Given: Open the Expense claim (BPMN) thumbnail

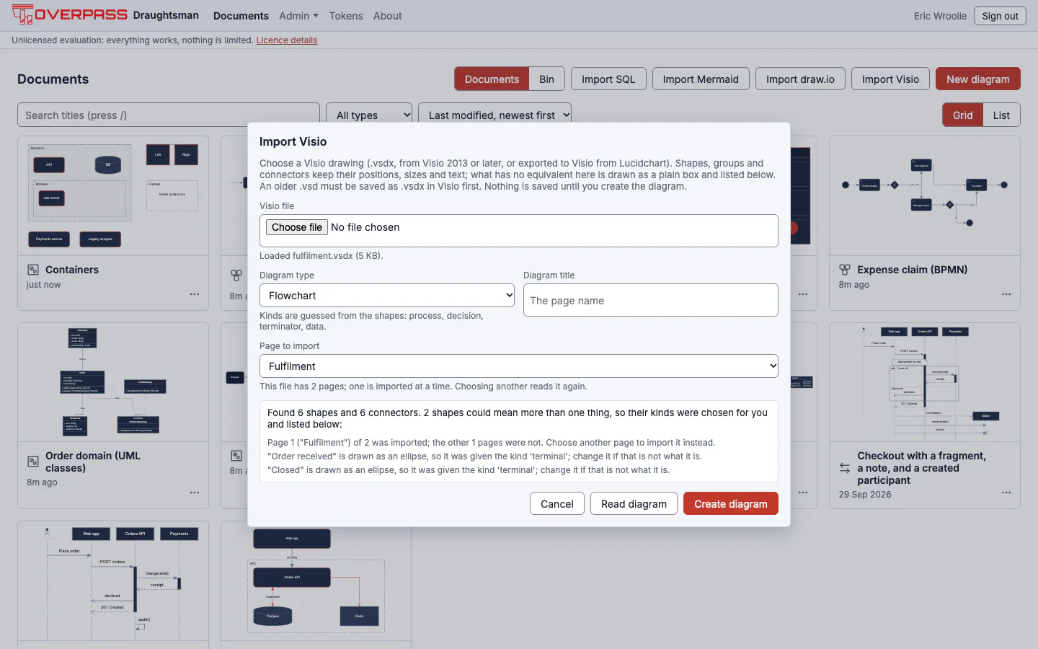Looking at the screenshot, I should pyautogui.click(x=925, y=195).
